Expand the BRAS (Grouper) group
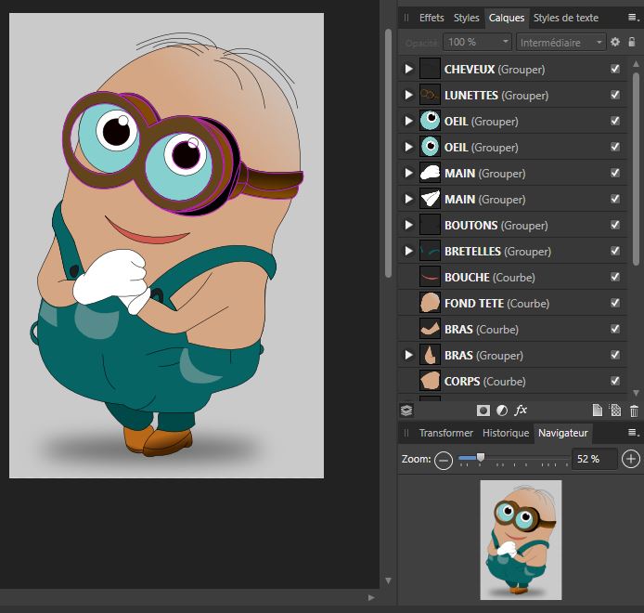This screenshot has height=613, width=644. click(408, 355)
